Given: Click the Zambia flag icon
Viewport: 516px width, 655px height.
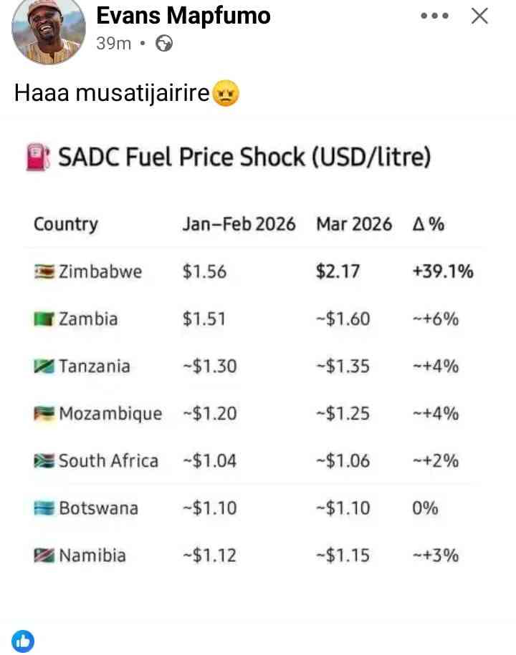Looking at the screenshot, I should [44, 319].
